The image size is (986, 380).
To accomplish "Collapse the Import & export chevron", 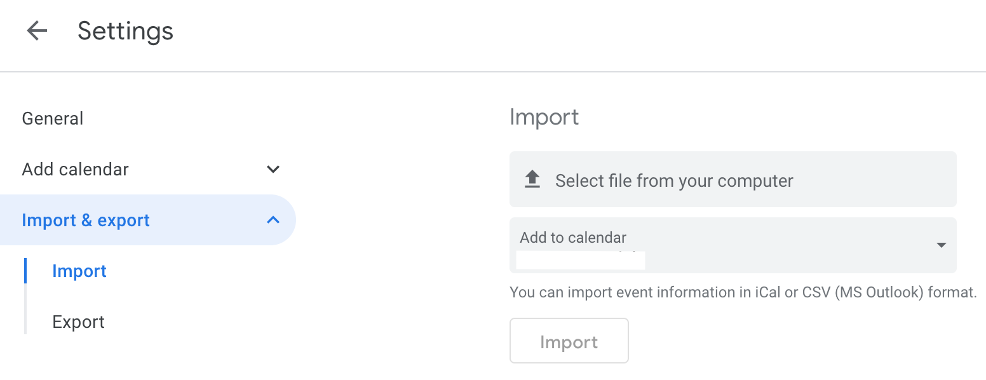I will pyautogui.click(x=273, y=220).
